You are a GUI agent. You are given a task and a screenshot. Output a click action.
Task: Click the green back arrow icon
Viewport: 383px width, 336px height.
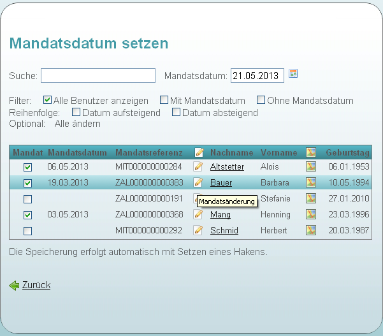point(14,286)
